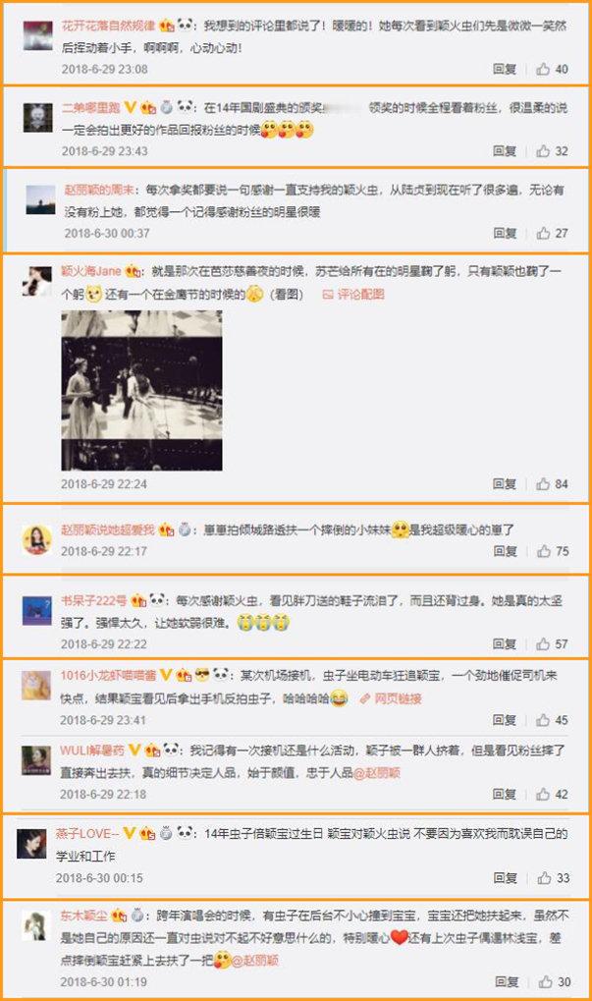Open user 书呆子222号's profile name

pos(94,601)
